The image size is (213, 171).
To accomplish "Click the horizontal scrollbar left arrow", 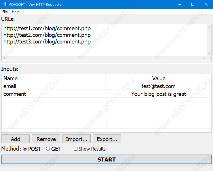I will tap(4, 58).
